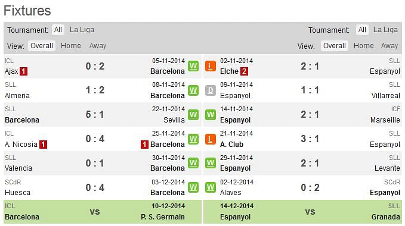The width and height of the screenshot is (405, 226).
Task: Select the left All tournament filter
Action: point(58,30)
